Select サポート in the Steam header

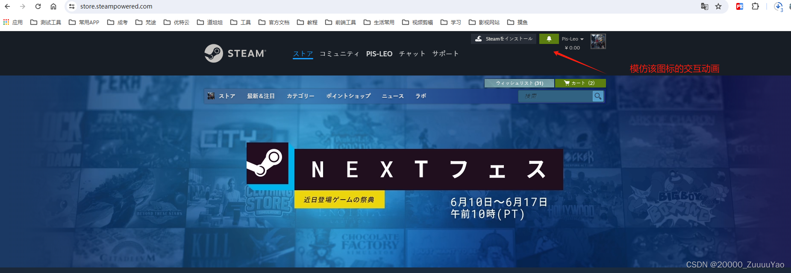[445, 54]
